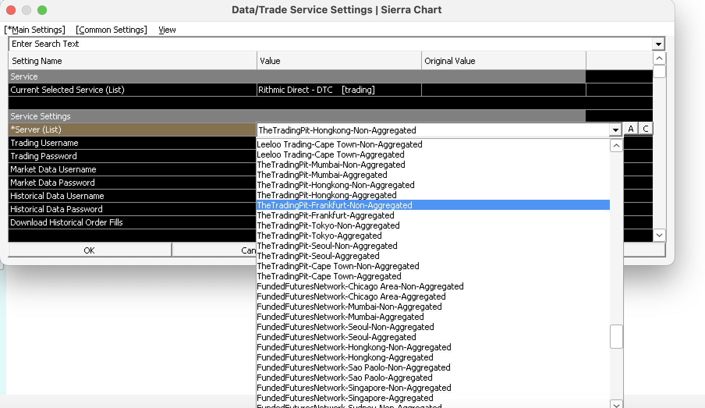
Task: Choose FundedFuturesNetwork-Seoul-Non-Aggregated server
Action: tap(433, 327)
